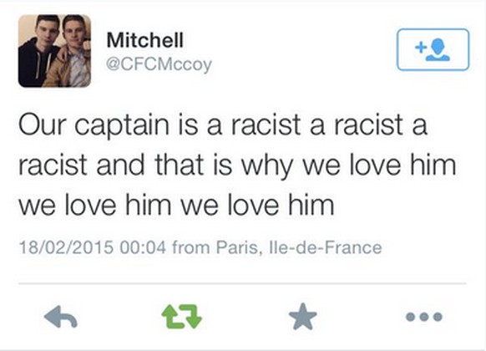Screen dimensions: 486x351
Task: Select the last tweet line "we love him"
Action: point(177,206)
